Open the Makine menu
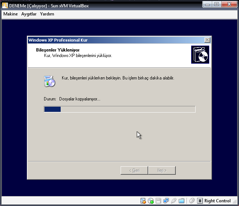 click(x=11, y=14)
